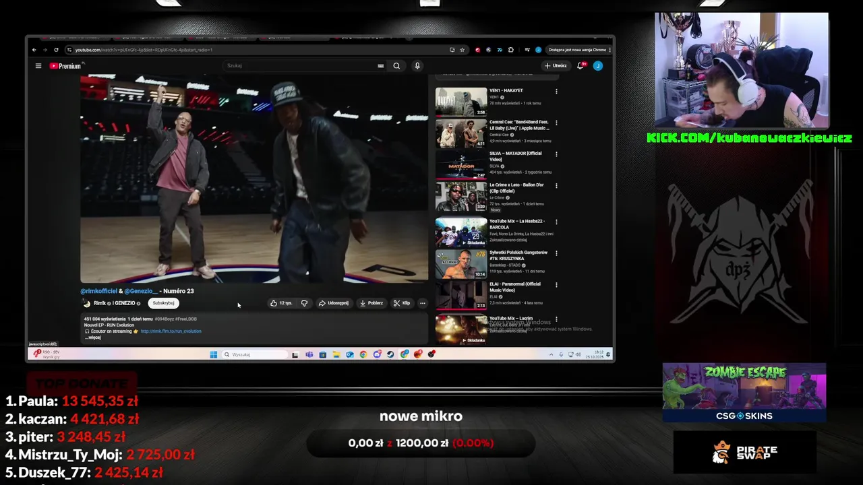Play Le Crime x Leto Ballon D'or thumbnail
The width and height of the screenshot is (863, 485).
point(461,197)
